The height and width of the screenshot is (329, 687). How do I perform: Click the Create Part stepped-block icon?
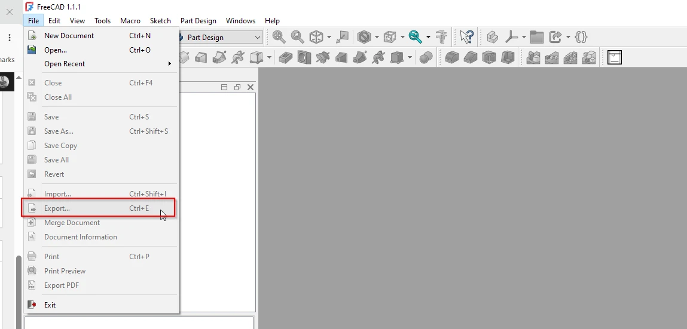click(493, 37)
